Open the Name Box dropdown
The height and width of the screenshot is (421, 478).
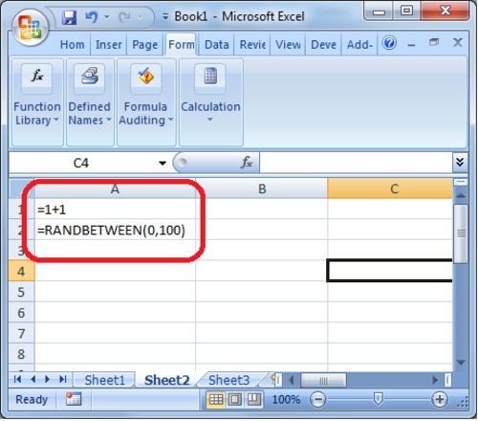pos(163,163)
